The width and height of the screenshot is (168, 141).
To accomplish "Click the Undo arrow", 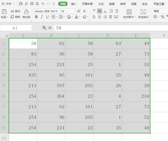I will [43, 4].
